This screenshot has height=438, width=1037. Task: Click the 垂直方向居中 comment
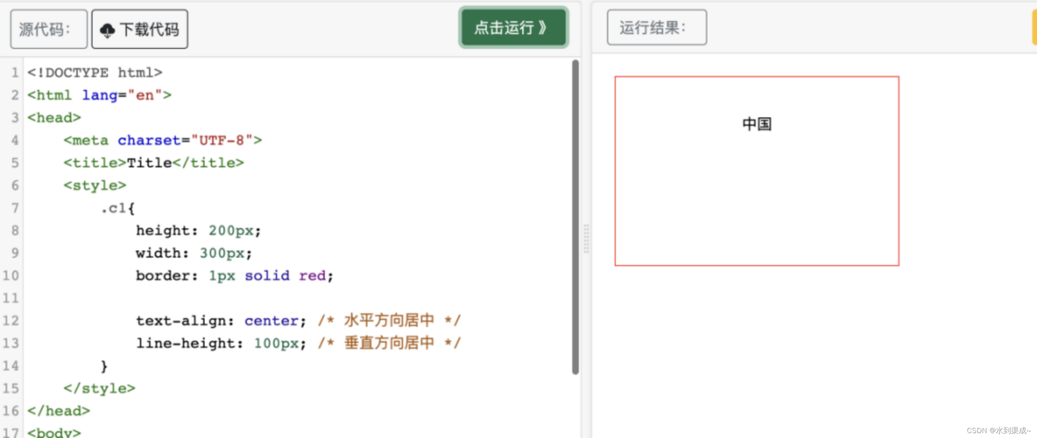point(389,343)
